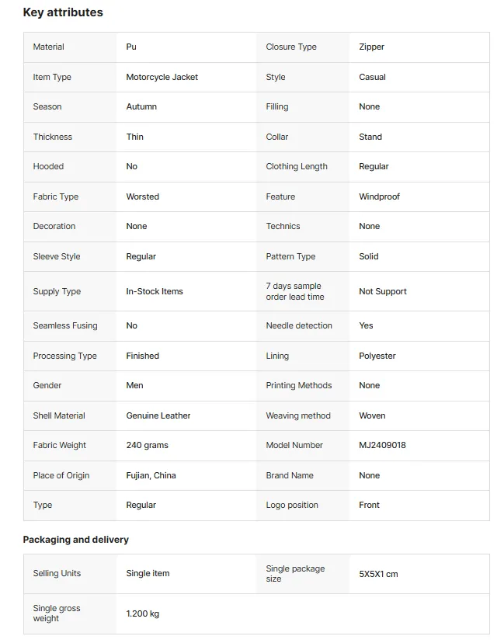Click the Needle detection label
The image size is (504, 643).
[299, 325]
